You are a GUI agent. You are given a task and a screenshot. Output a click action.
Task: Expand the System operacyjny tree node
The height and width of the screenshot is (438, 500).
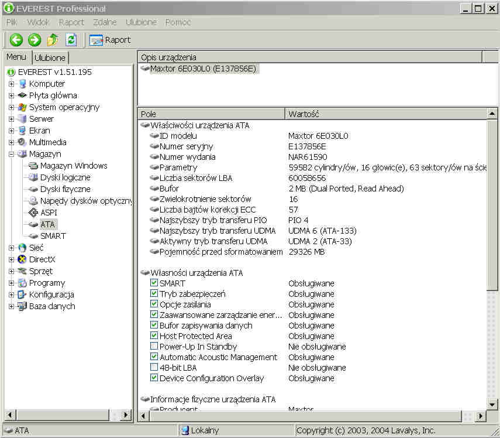(x=12, y=107)
